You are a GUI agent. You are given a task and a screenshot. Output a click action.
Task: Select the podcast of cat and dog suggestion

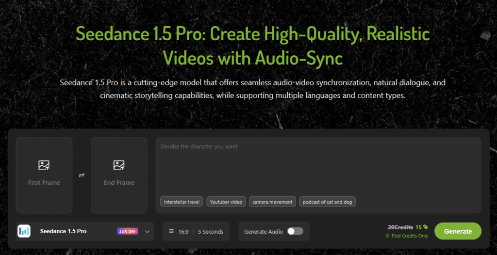pyautogui.click(x=327, y=202)
